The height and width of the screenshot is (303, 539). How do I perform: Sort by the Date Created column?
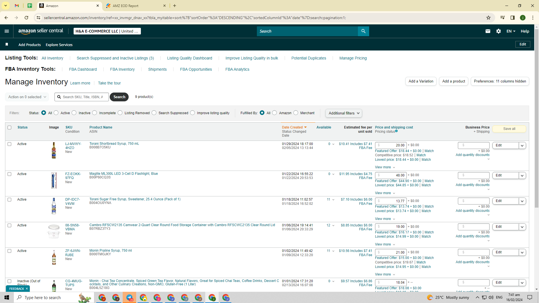[294, 127]
